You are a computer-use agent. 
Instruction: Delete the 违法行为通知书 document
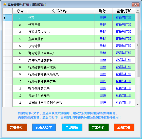[x=103, y=95]
